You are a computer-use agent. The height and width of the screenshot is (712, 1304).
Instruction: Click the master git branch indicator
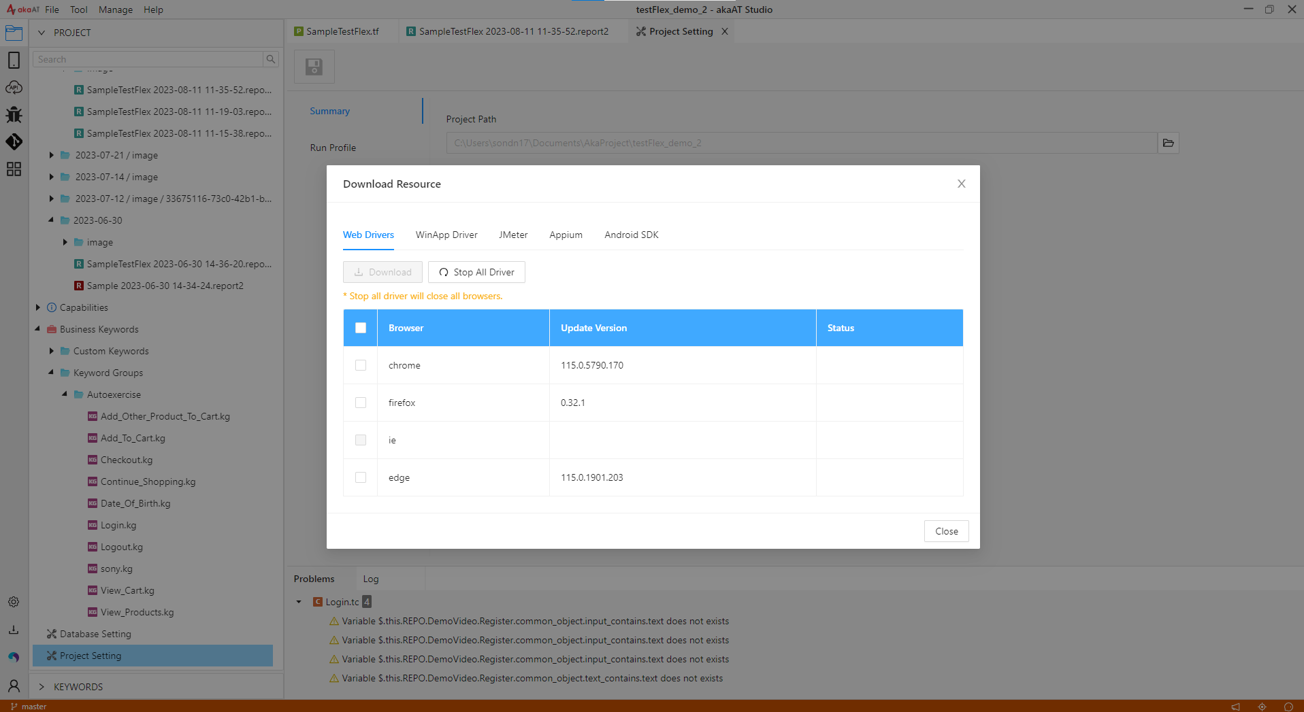tap(29, 707)
